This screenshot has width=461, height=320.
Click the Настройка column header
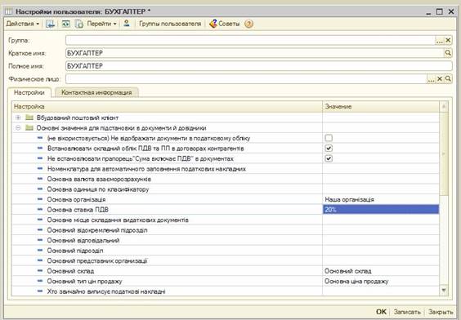167,107
